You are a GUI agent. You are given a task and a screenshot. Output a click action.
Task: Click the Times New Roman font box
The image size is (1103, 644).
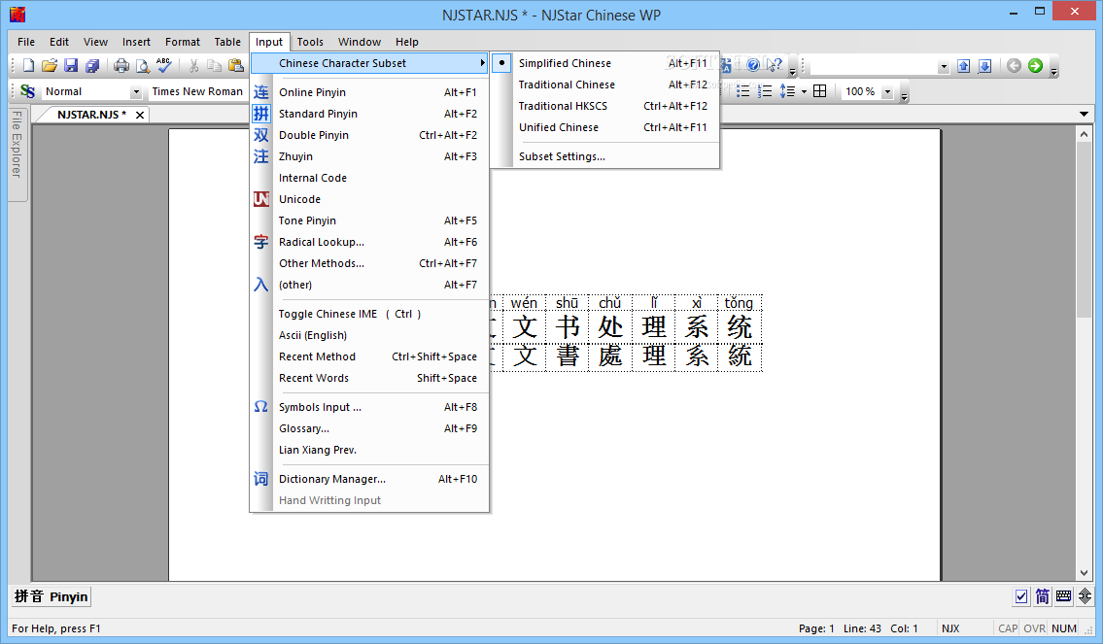click(197, 91)
